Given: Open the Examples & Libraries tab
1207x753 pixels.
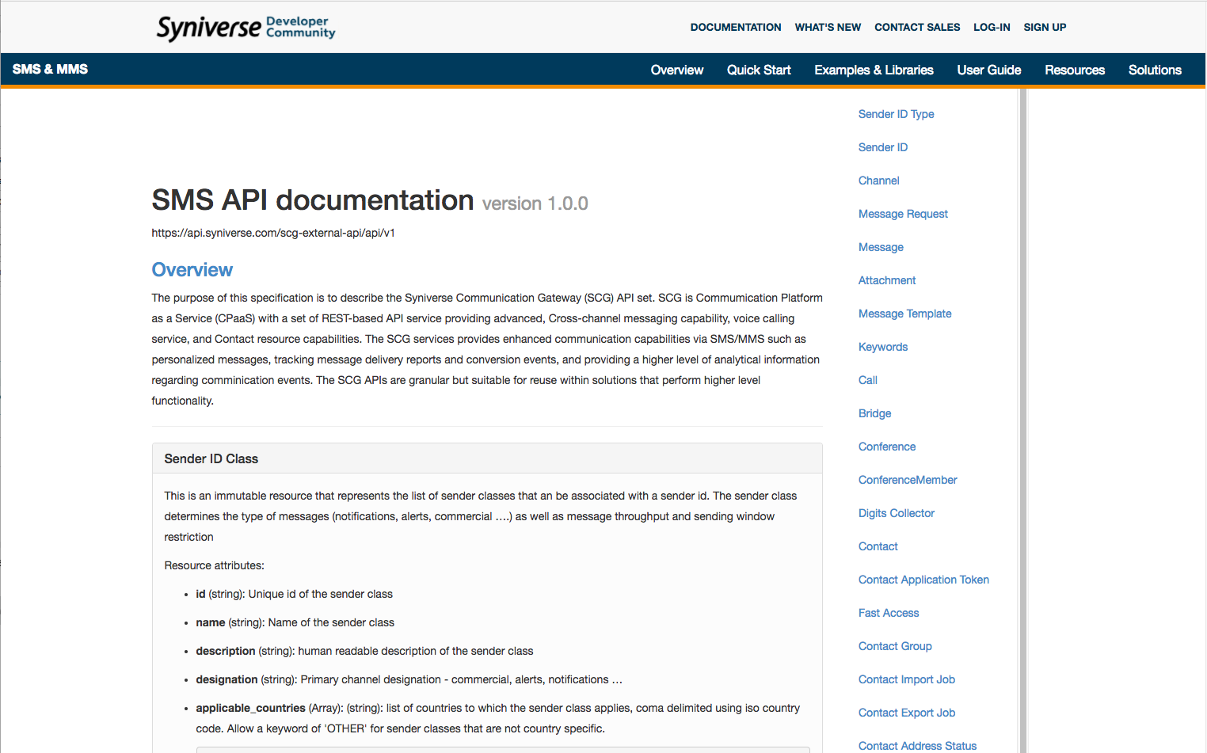Looking at the screenshot, I should tap(874, 70).
